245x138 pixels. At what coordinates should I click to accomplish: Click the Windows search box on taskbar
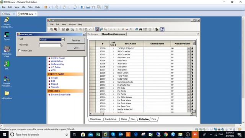tap(39, 135)
